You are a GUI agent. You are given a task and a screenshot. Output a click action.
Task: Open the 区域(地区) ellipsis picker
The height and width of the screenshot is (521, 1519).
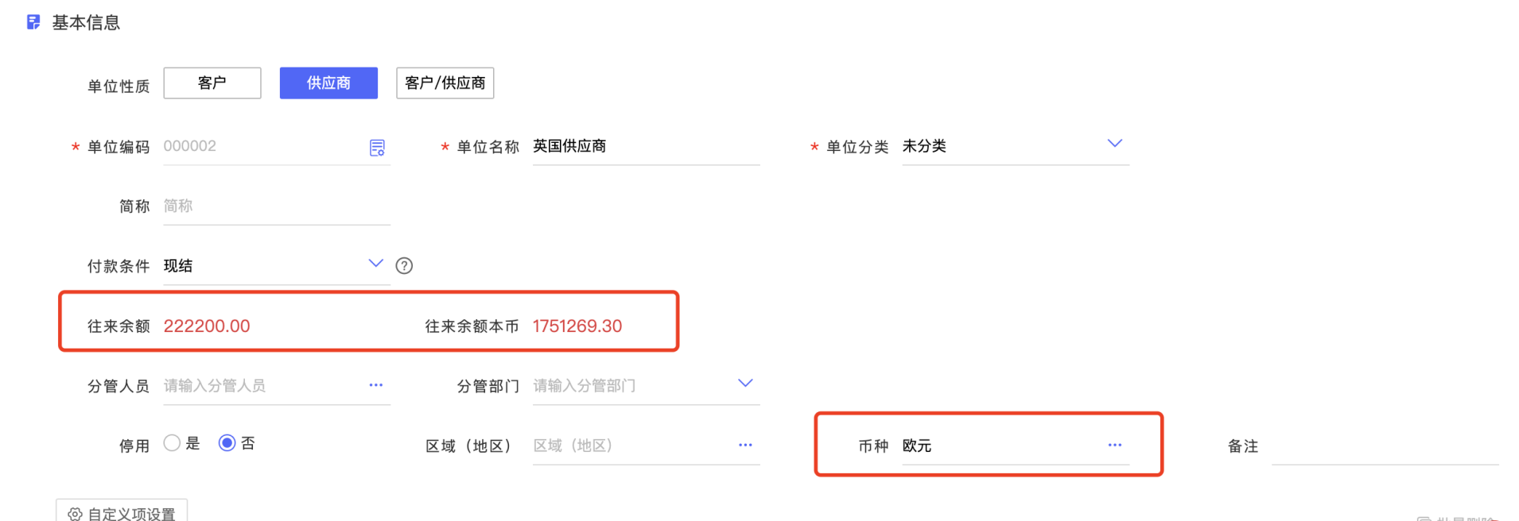745,445
